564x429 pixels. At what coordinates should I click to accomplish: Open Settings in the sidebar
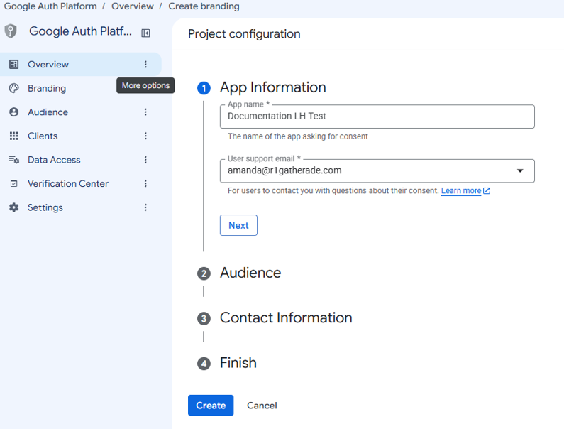45,207
